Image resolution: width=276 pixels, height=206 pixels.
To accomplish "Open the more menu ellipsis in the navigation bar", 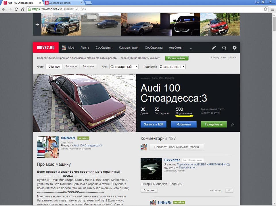I will pos(190,48).
